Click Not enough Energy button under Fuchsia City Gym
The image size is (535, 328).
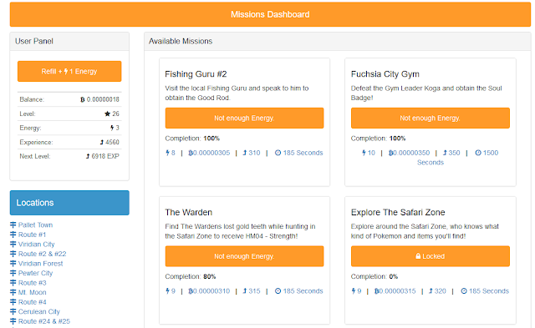click(x=431, y=119)
